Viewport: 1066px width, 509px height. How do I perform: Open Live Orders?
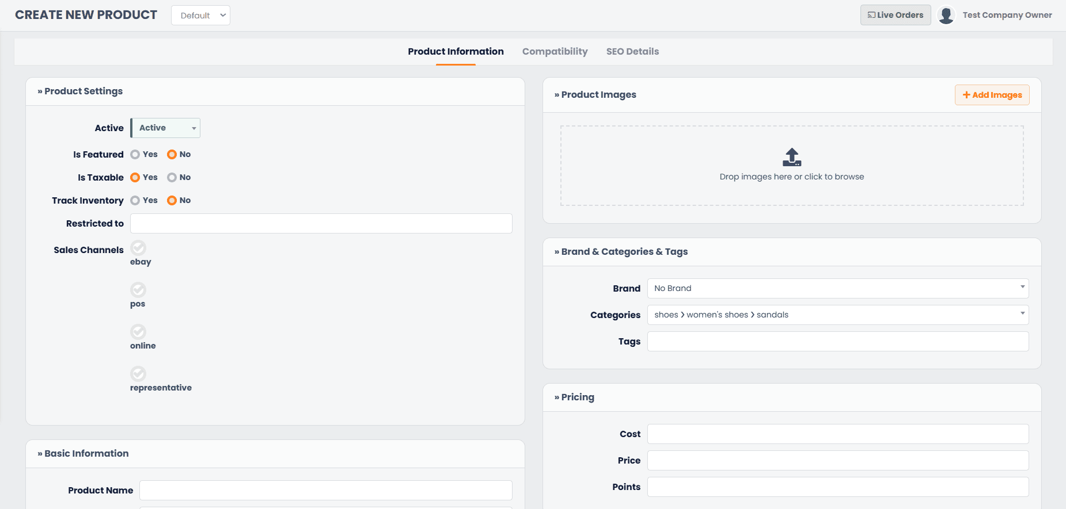click(895, 15)
